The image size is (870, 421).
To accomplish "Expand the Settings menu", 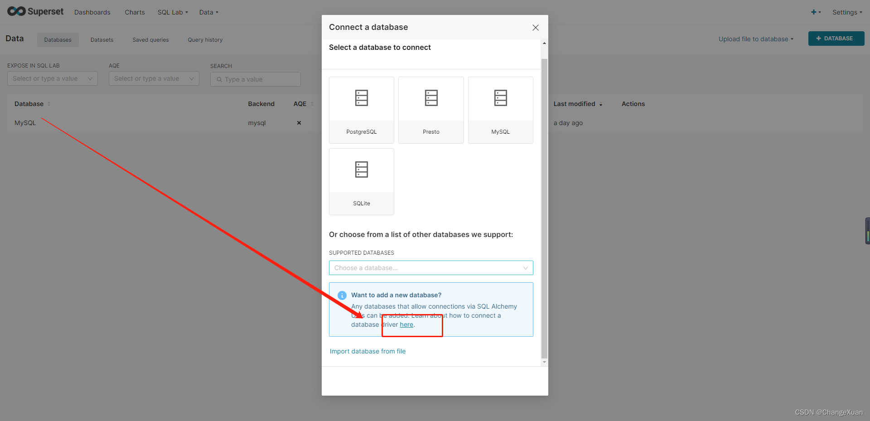I will coord(847,12).
